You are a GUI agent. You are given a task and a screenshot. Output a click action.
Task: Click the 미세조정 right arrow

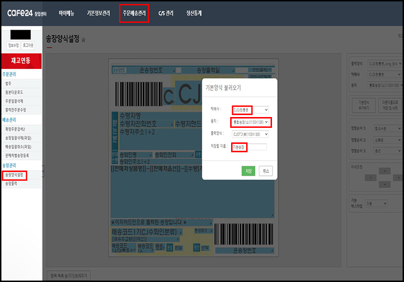(x=398, y=178)
